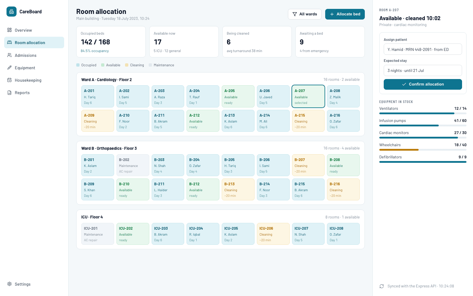Click the 84.5% occupancy text
This screenshot has height=296, width=473.
tap(95, 51)
